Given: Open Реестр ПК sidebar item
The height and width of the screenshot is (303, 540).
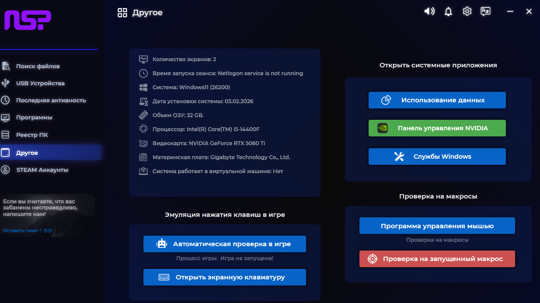Looking at the screenshot, I should coord(32,135).
